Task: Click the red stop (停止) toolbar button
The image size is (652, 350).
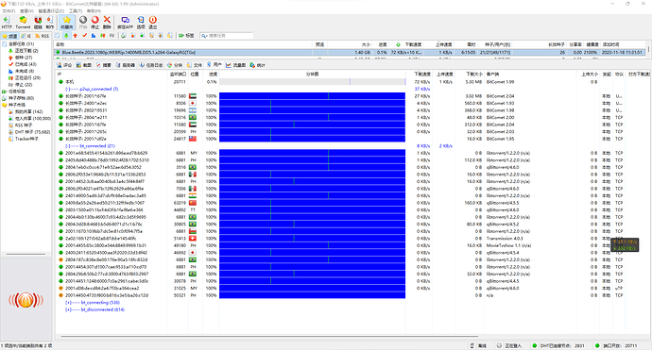Action: click(95, 22)
